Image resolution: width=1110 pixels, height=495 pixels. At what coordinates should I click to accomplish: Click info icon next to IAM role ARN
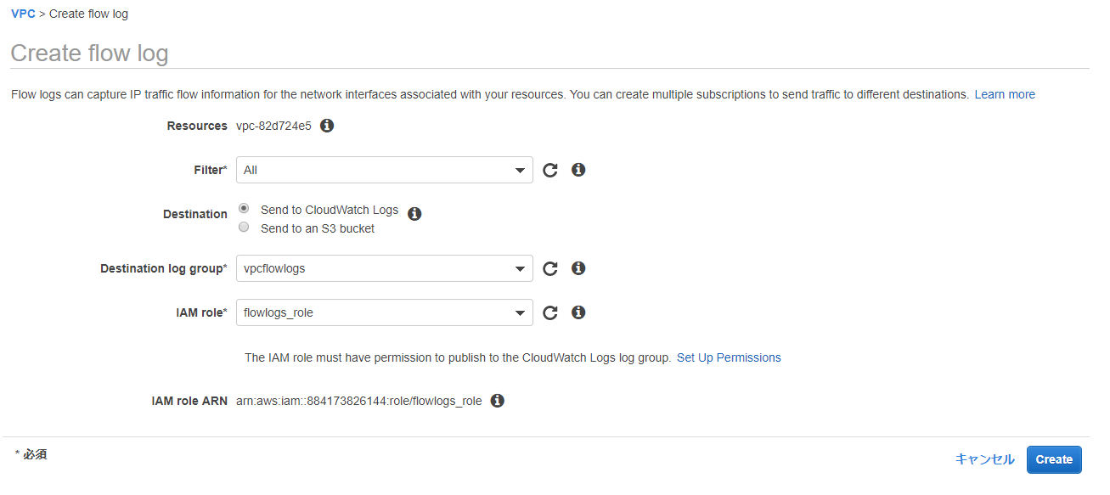point(498,401)
